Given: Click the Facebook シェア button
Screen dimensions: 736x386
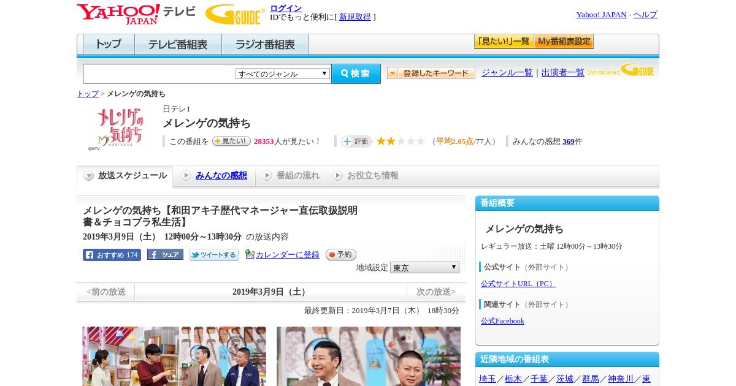Looking at the screenshot, I should point(165,255).
